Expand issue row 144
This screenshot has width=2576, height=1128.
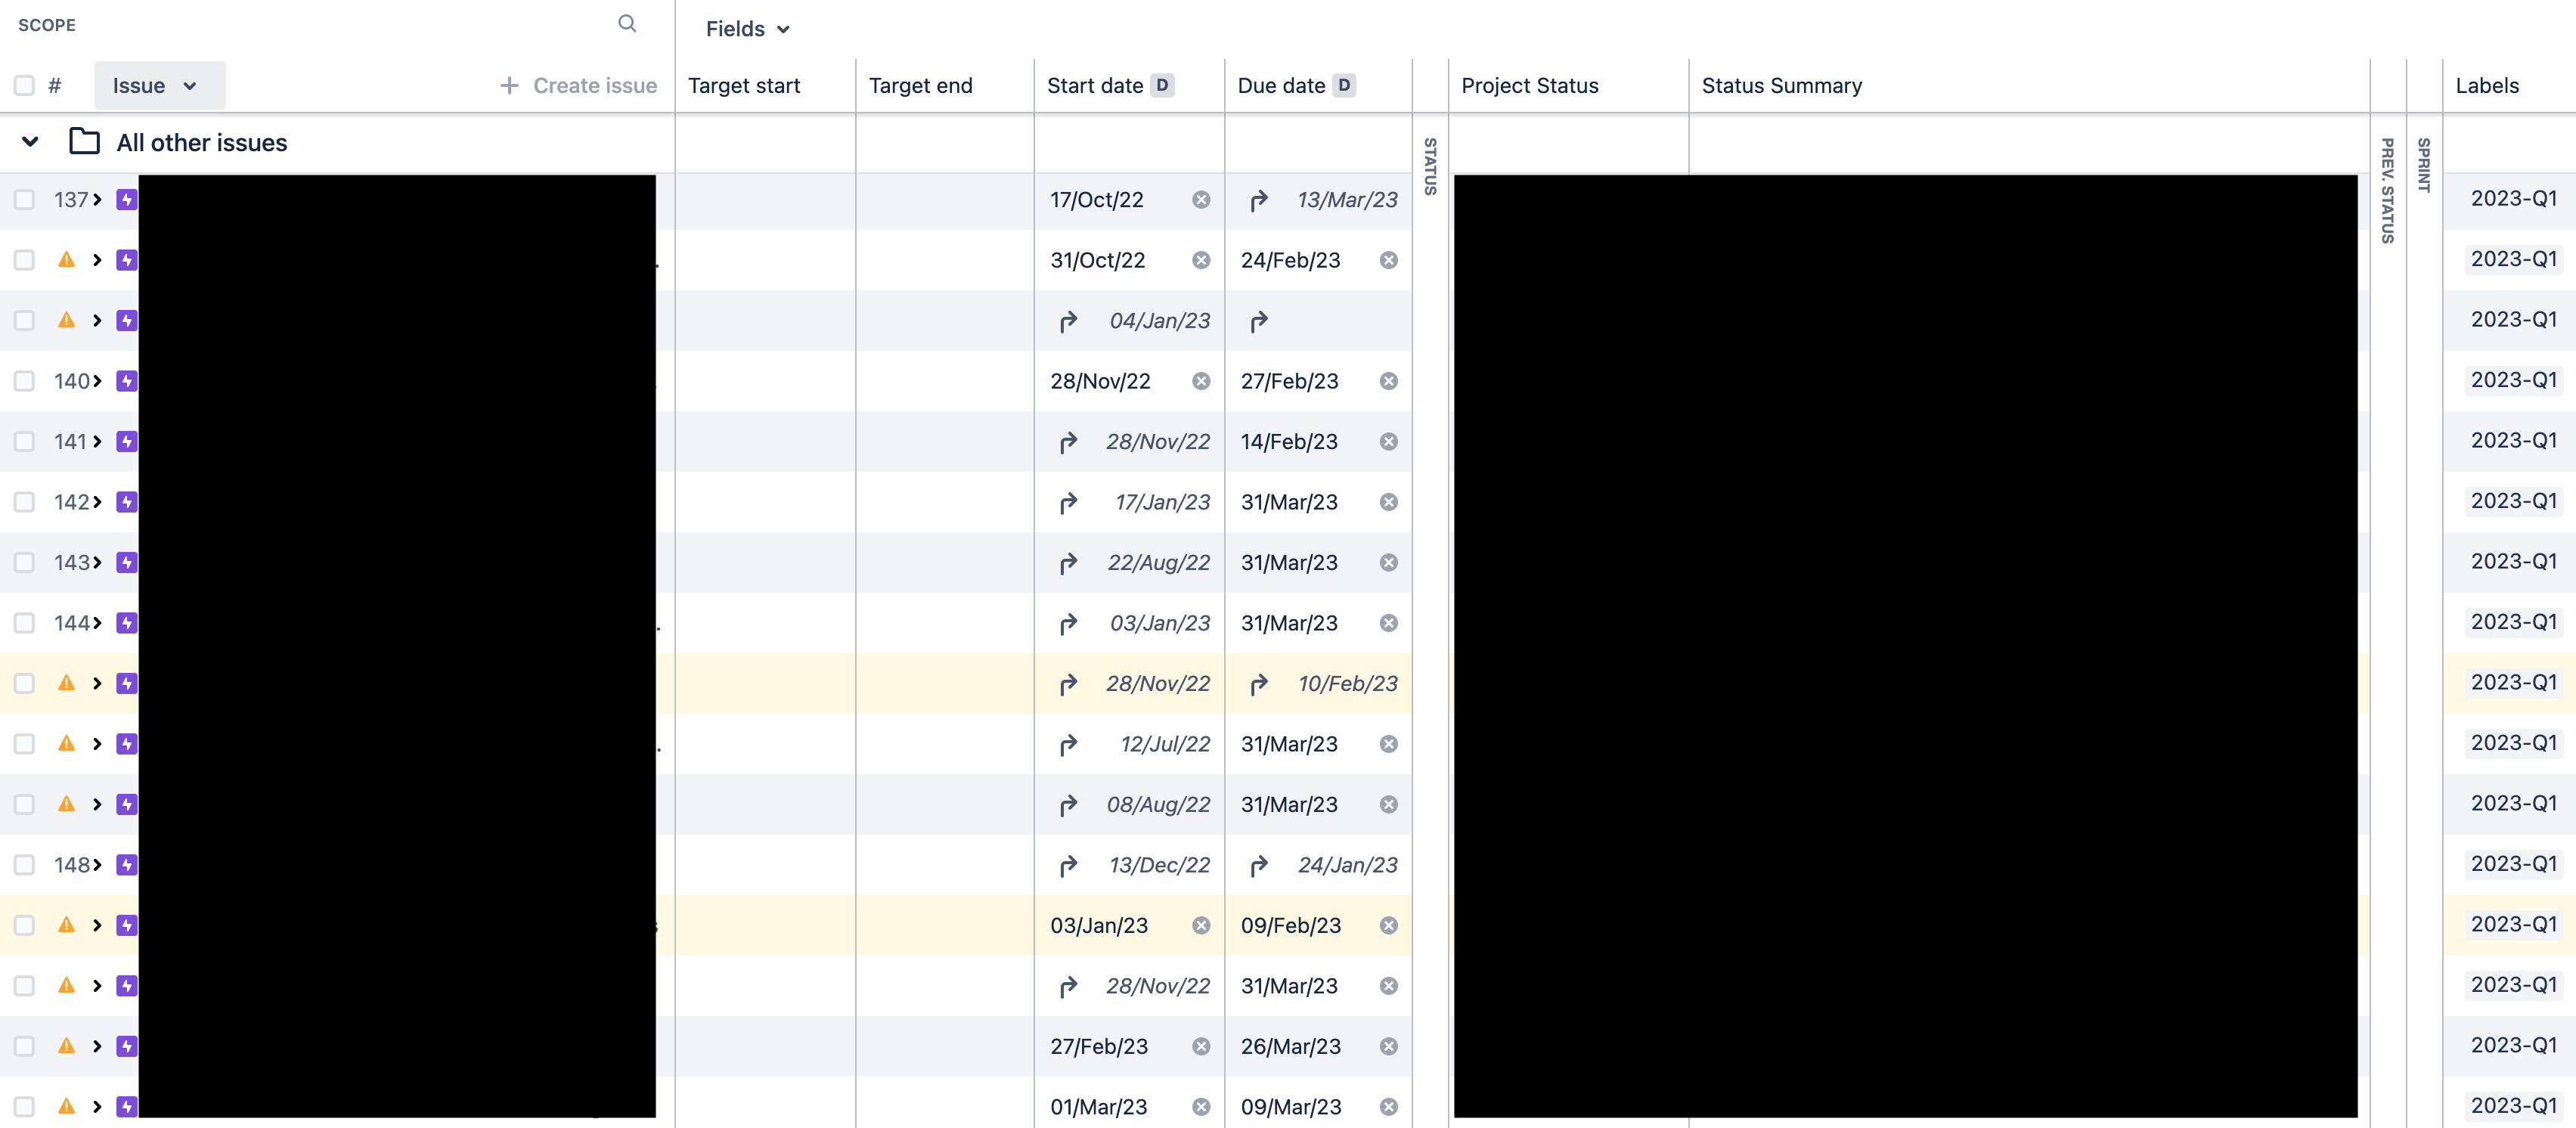[97, 623]
